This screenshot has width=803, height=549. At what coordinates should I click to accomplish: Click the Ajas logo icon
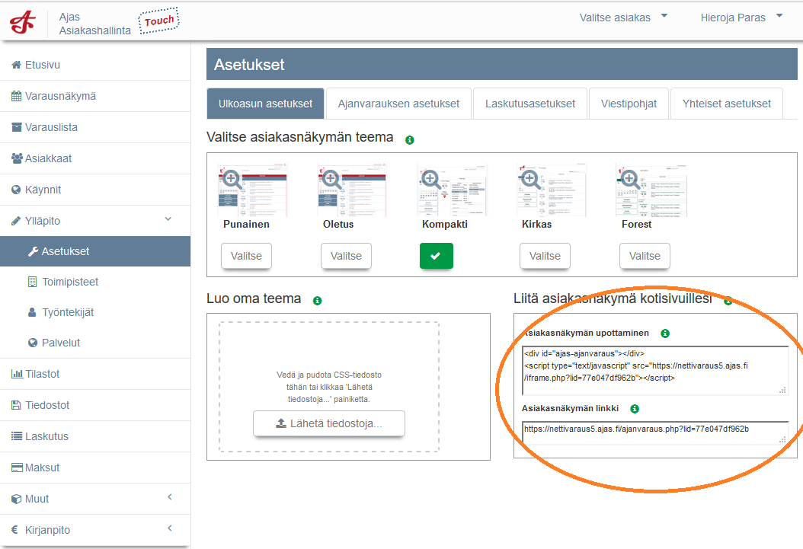[23, 21]
